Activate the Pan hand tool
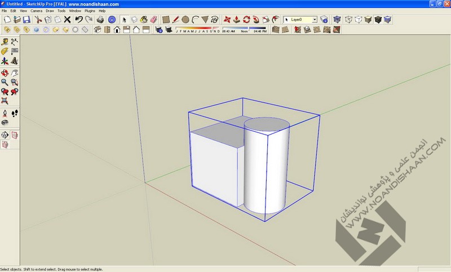 [x=15, y=72]
